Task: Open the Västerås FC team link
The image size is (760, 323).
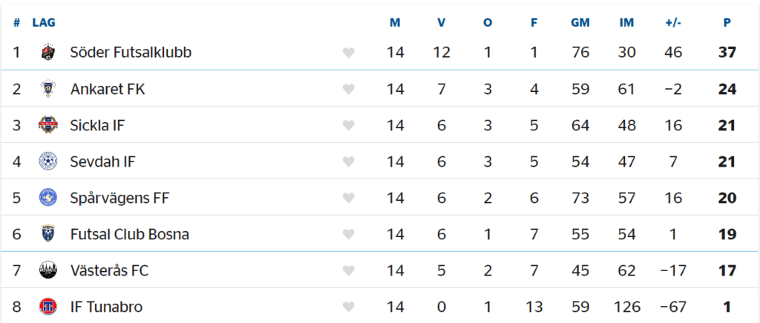Action: point(109,270)
